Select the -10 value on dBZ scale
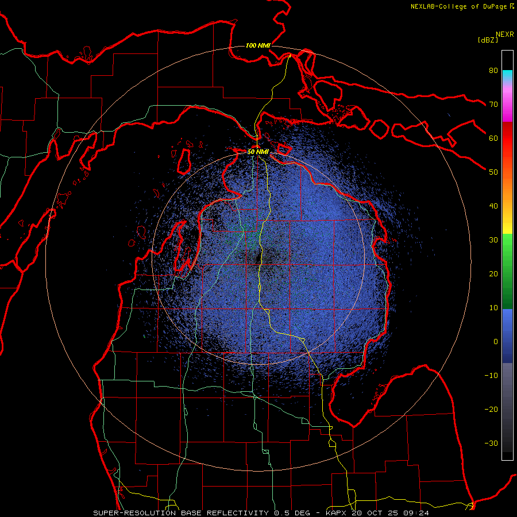The width and height of the screenshot is (517, 517). (491, 376)
